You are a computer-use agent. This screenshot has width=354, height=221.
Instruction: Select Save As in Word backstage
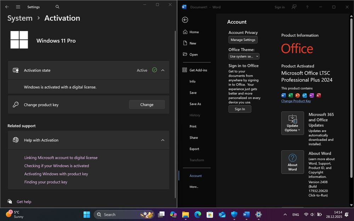click(195, 104)
